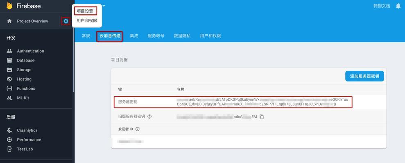Image resolution: width=405 pixels, height=163 pixels.
Task: Expand the project selector dropdown arrow
Action: 104,6
